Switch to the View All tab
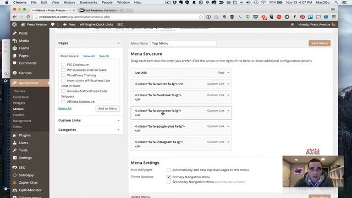The width and height of the screenshot is (352, 198). (x=89, y=56)
